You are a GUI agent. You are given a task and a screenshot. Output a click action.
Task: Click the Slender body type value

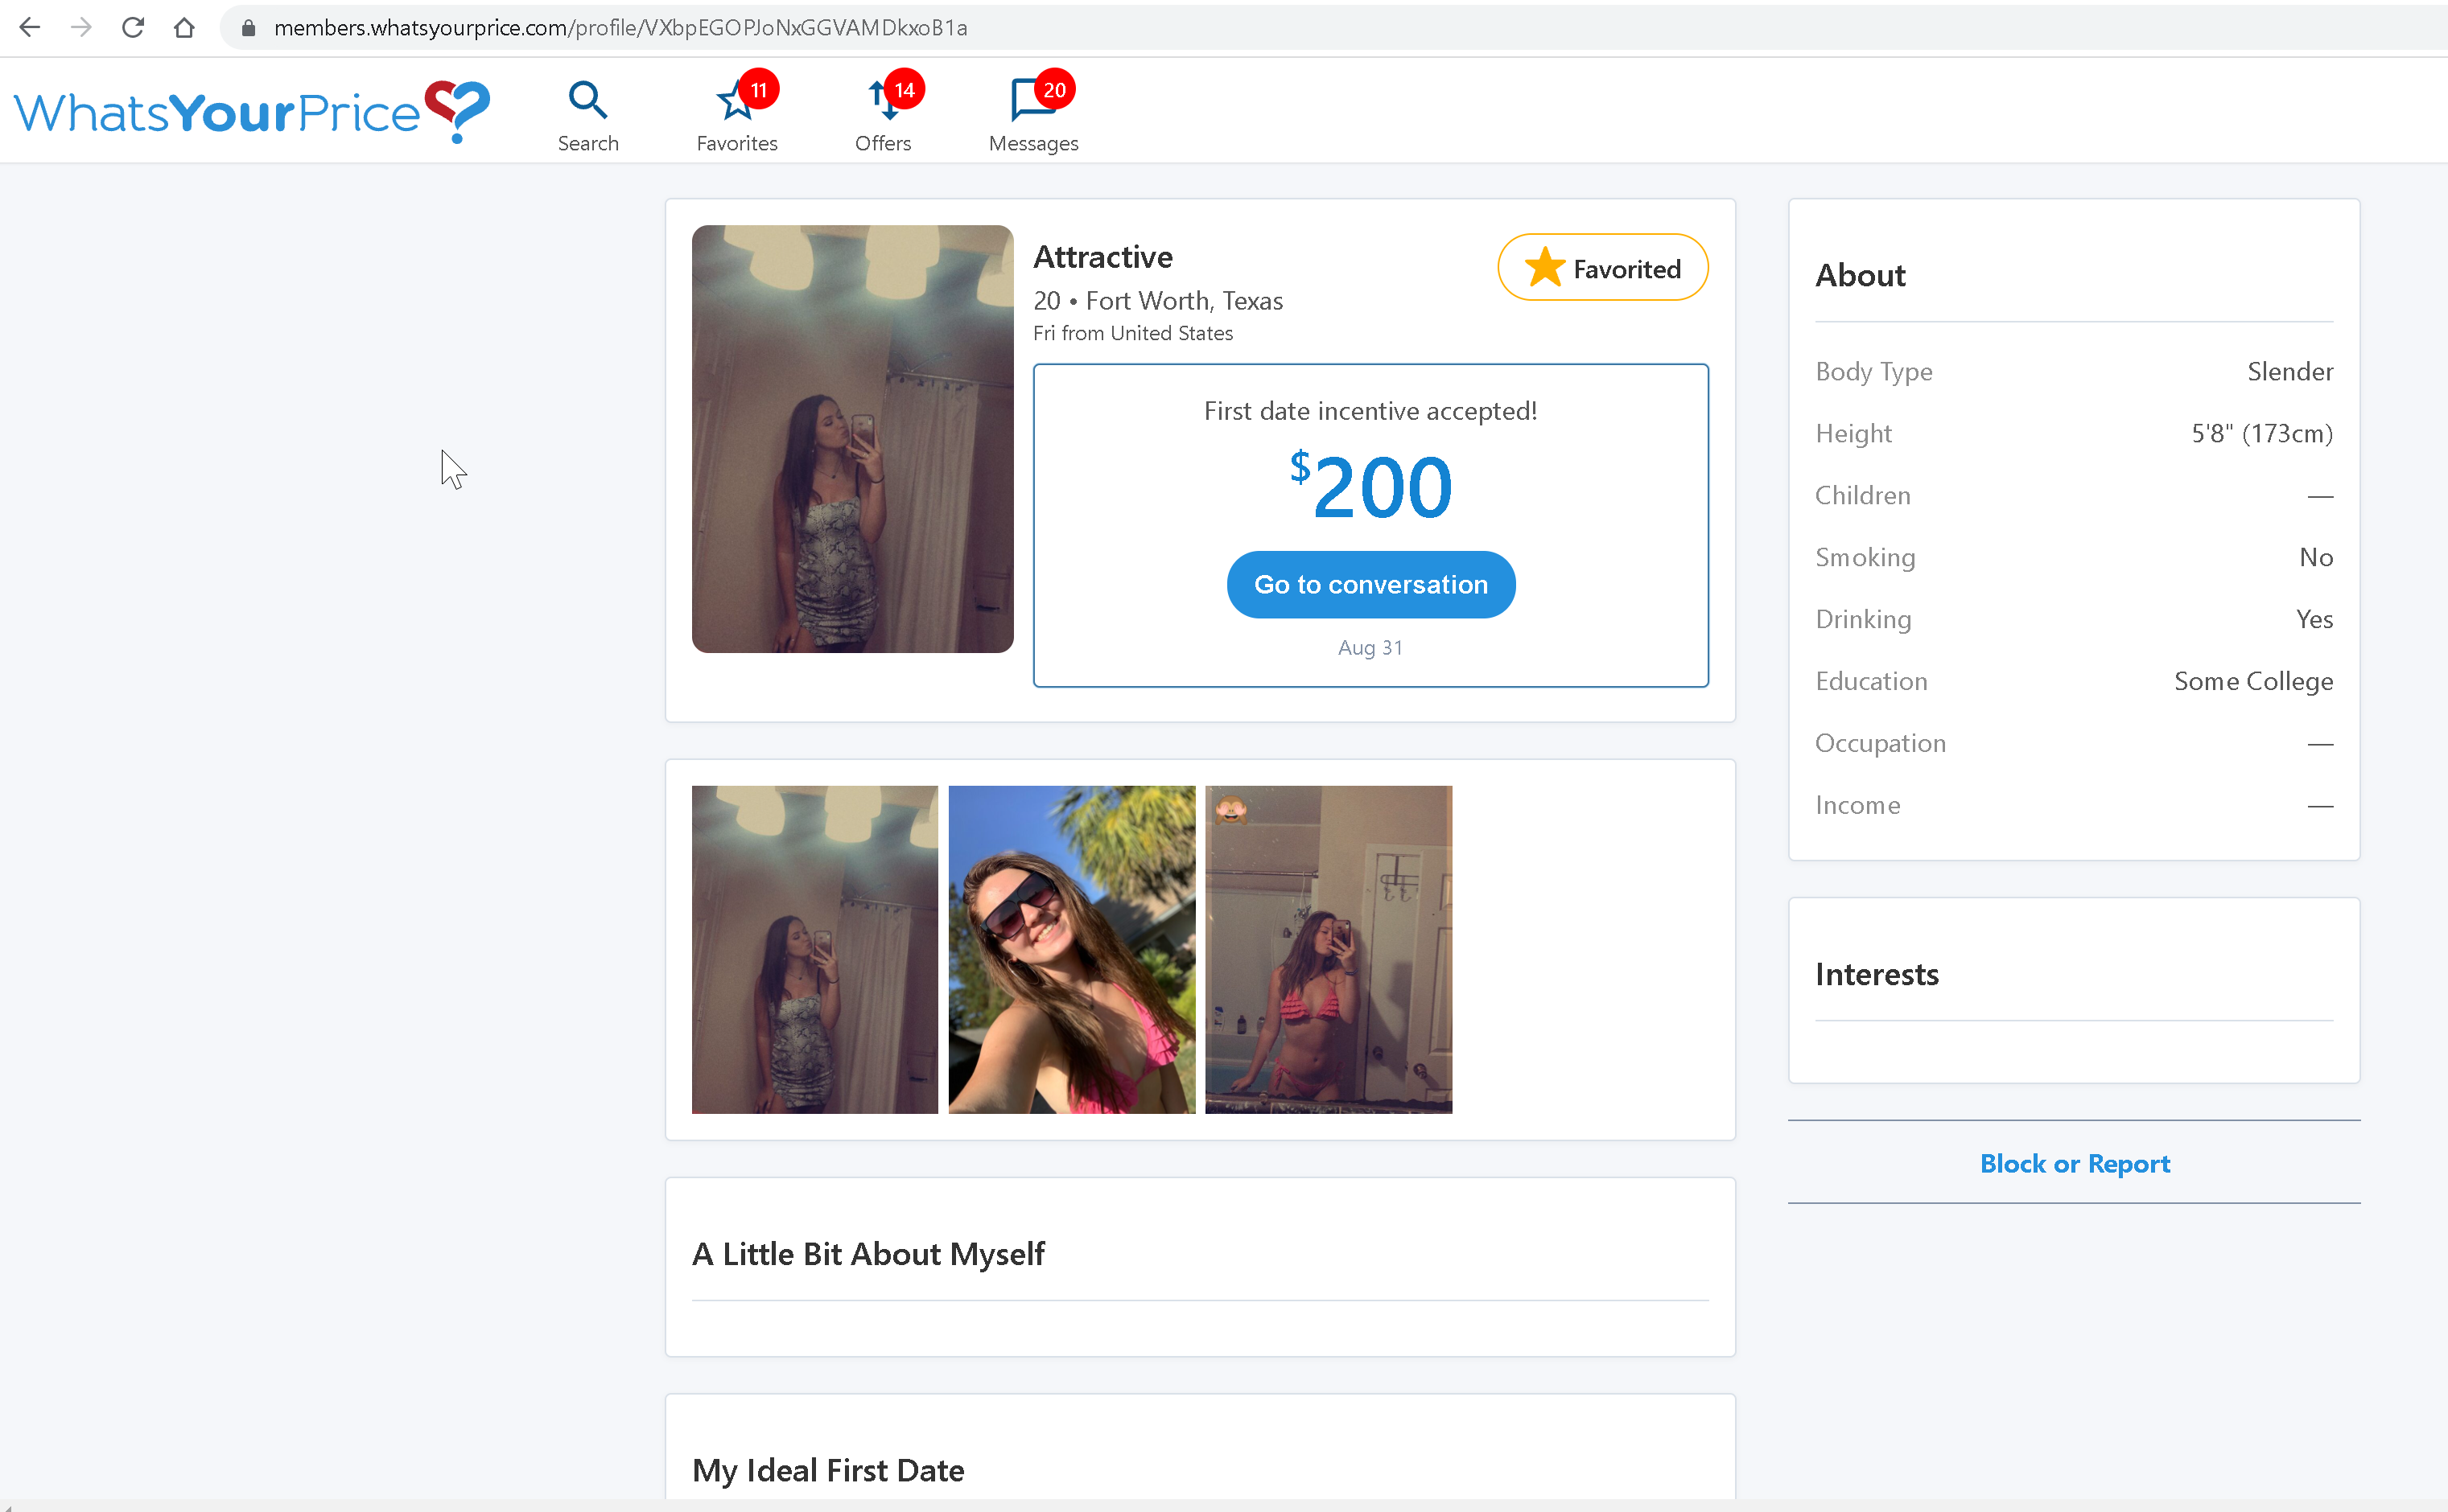click(x=2290, y=372)
